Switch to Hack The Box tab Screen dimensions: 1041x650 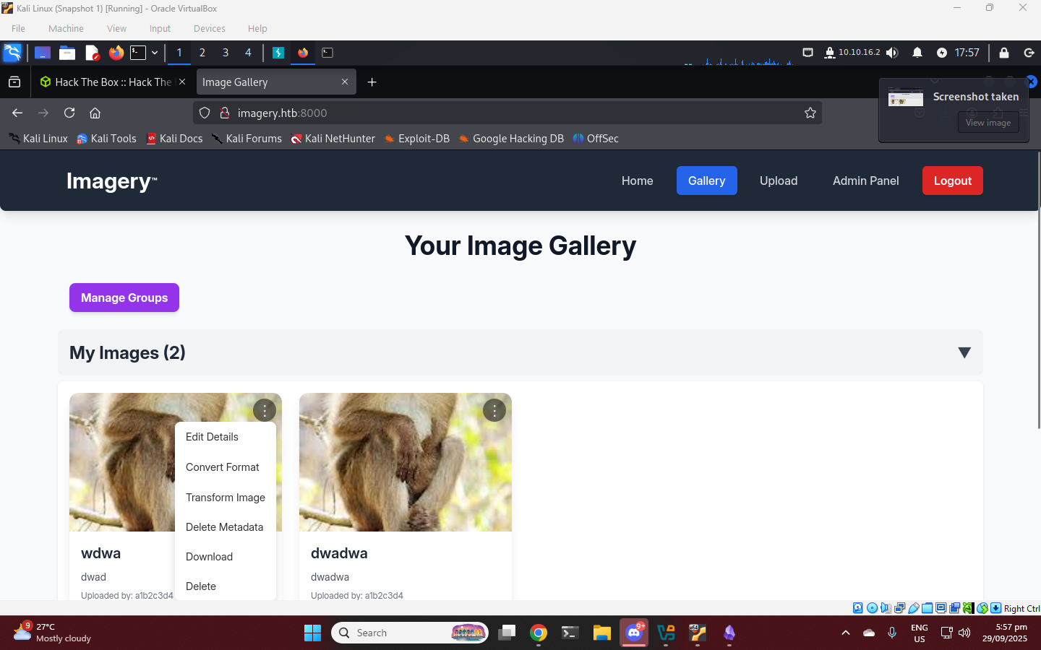pyautogui.click(x=112, y=82)
